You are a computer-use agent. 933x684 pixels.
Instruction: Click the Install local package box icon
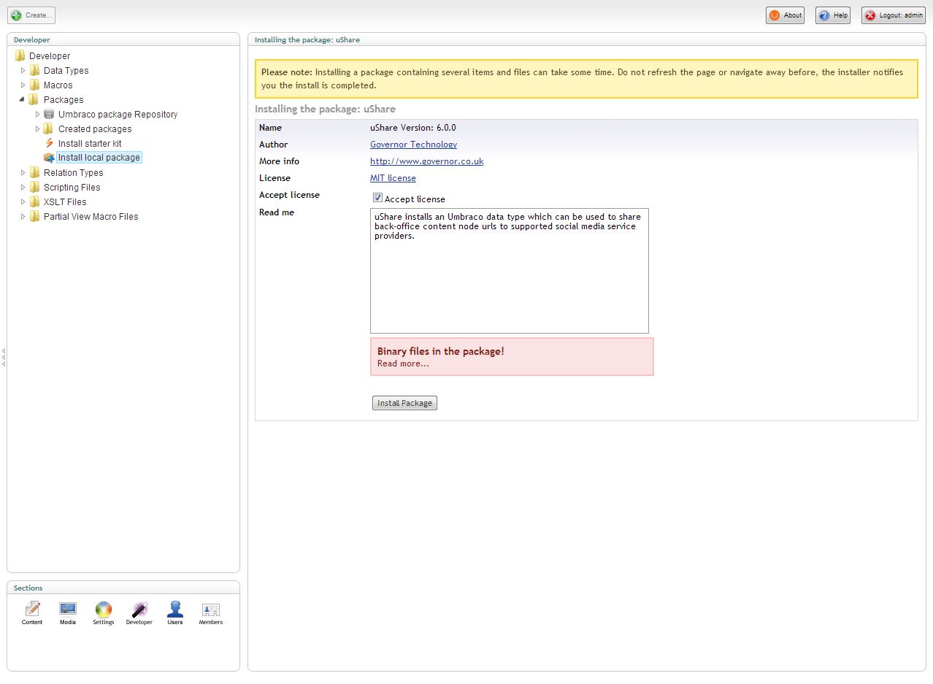49,158
